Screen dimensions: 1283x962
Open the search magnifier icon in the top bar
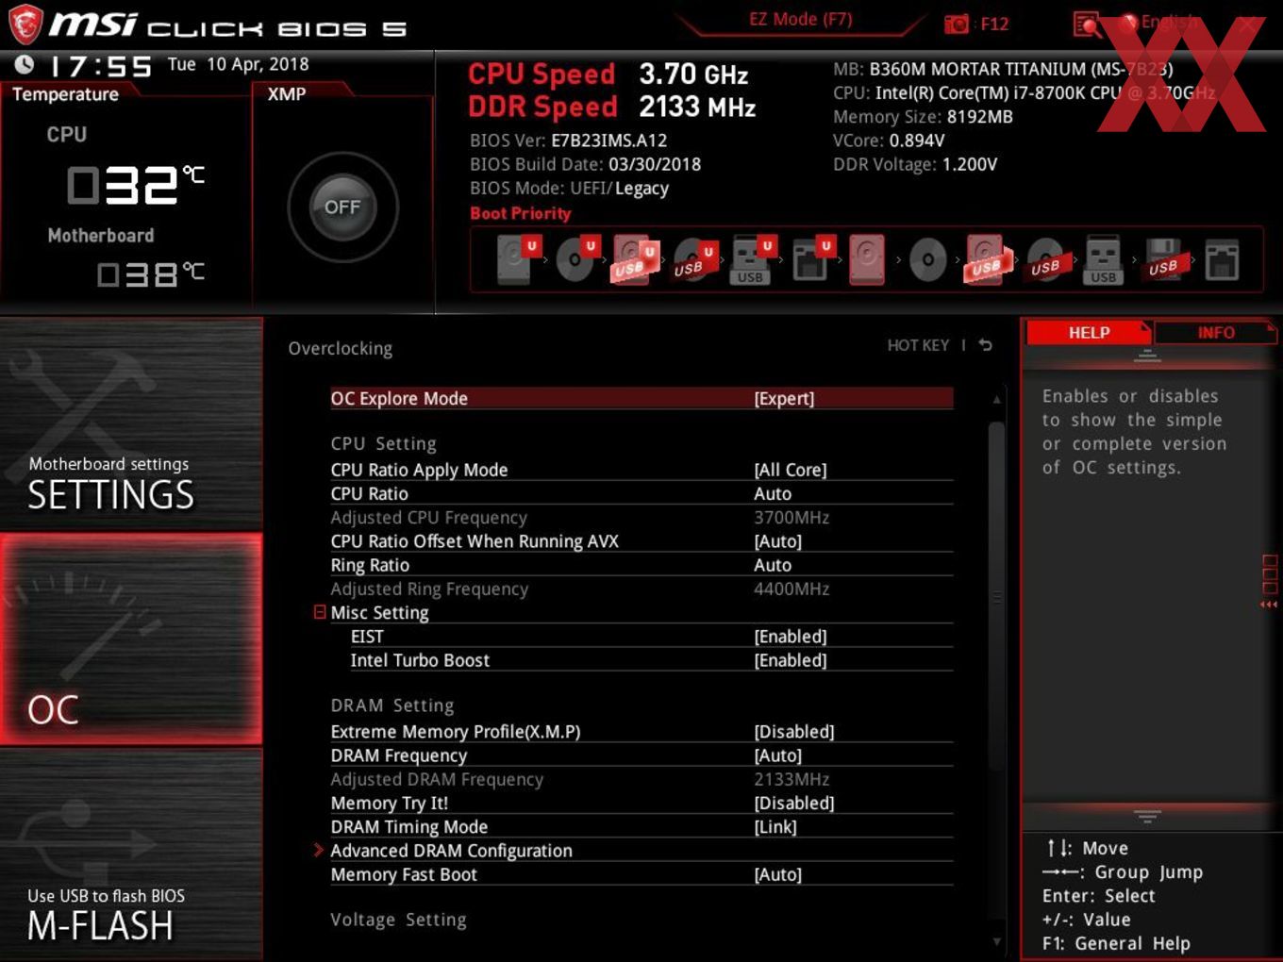pyautogui.click(x=1087, y=25)
